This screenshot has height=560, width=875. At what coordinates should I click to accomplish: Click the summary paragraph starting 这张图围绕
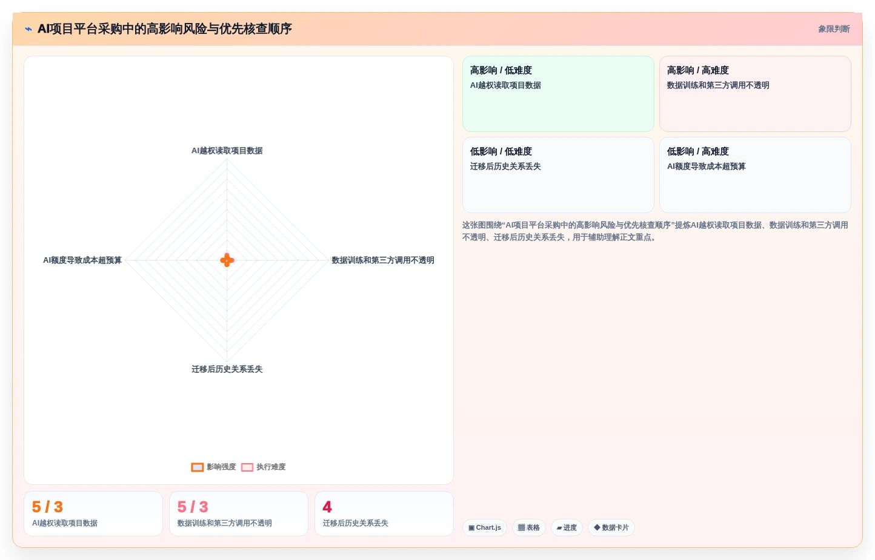[x=655, y=231]
